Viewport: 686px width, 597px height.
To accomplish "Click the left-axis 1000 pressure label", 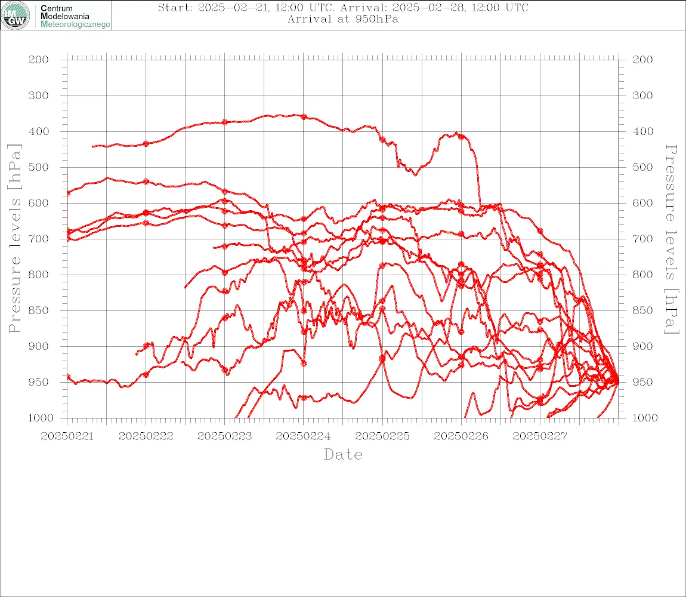I will pos(41,418).
